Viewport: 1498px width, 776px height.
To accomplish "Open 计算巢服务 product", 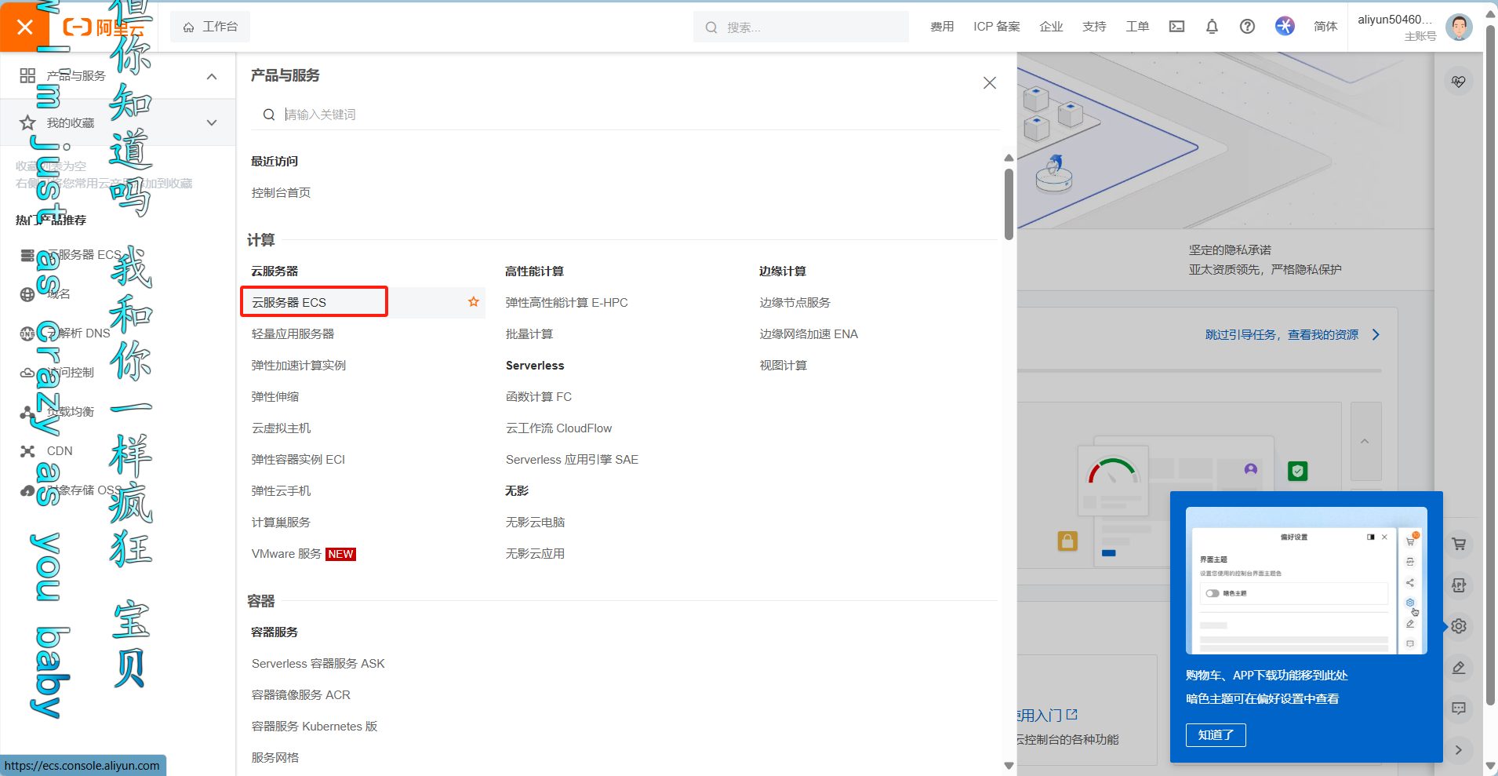I will (x=281, y=523).
